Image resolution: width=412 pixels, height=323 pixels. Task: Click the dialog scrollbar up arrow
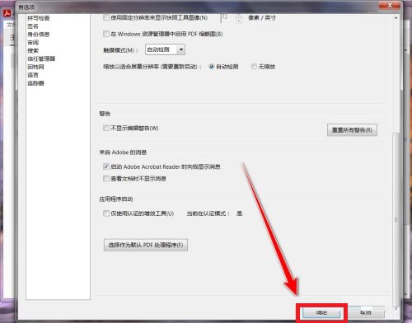tap(396, 18)
